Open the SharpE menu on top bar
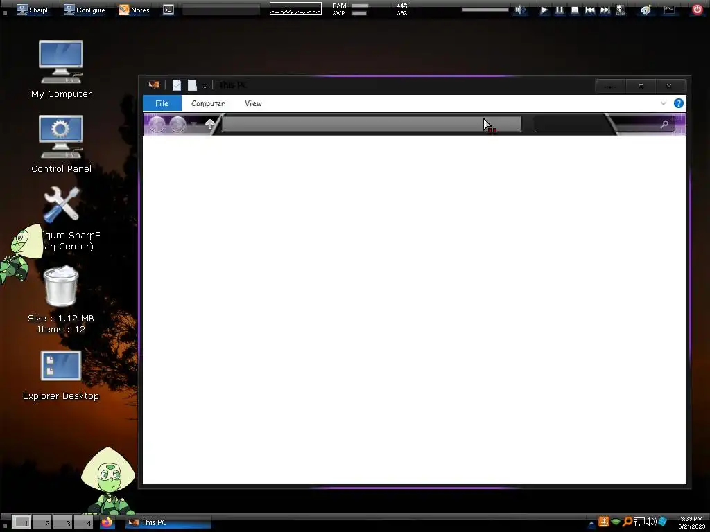Image resolution: width=710 pixels, height=532 pixels. [33, 10]
